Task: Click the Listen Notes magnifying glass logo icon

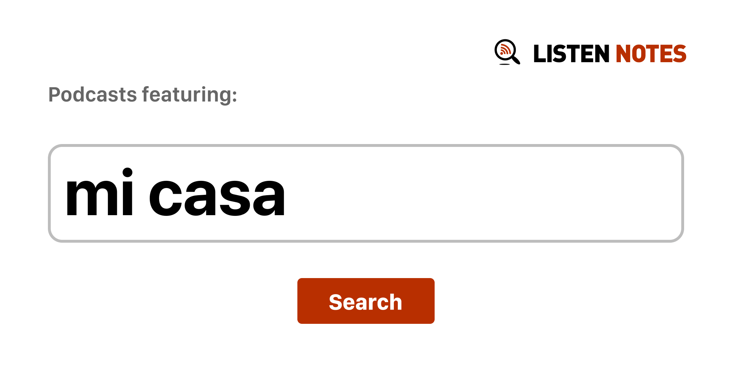Action: tap(507, 52)
